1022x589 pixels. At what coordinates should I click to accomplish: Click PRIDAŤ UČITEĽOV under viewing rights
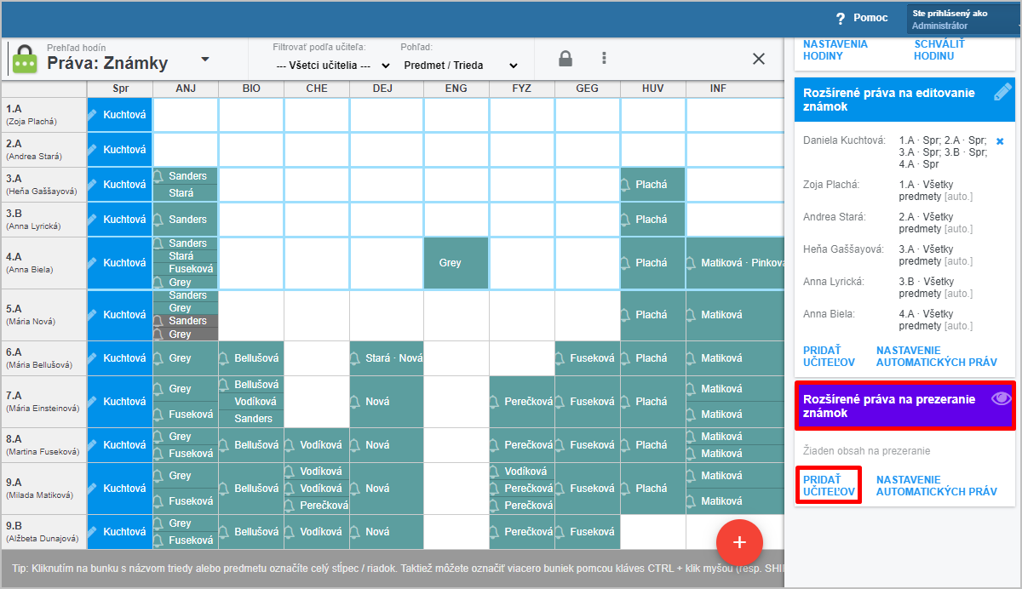[x=829, y=486]
